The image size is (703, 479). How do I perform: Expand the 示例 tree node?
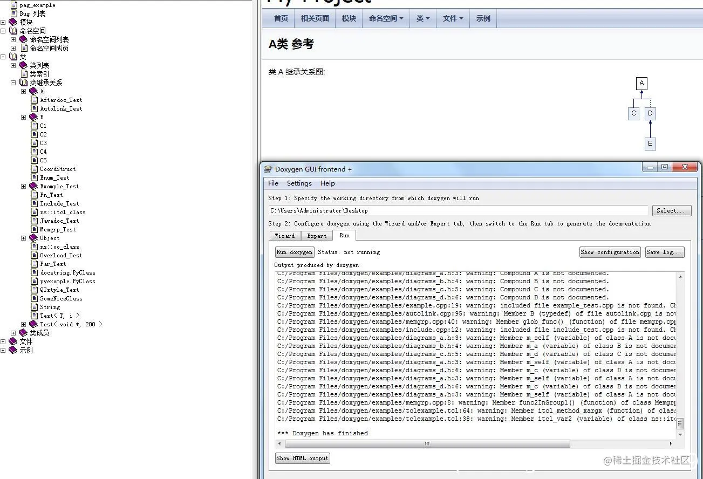(x=3, y=350)
